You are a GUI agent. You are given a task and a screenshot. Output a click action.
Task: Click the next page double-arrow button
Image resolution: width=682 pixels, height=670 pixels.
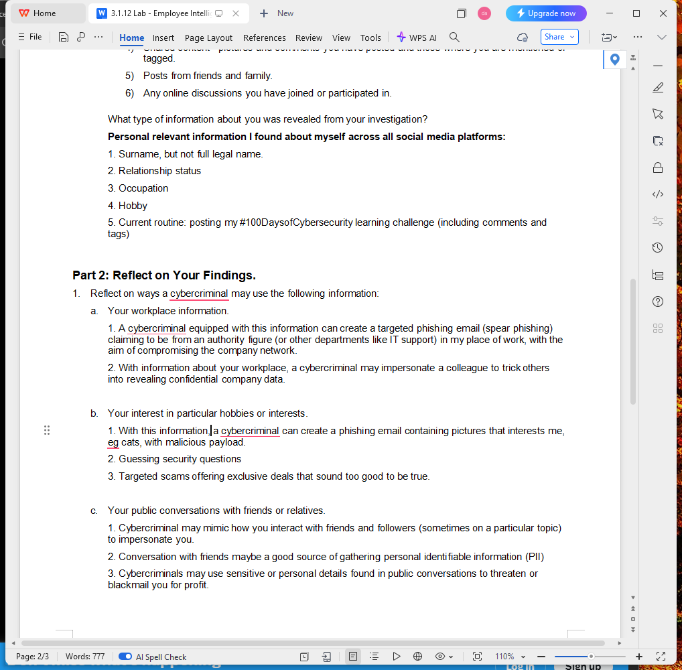coord(633,630)
